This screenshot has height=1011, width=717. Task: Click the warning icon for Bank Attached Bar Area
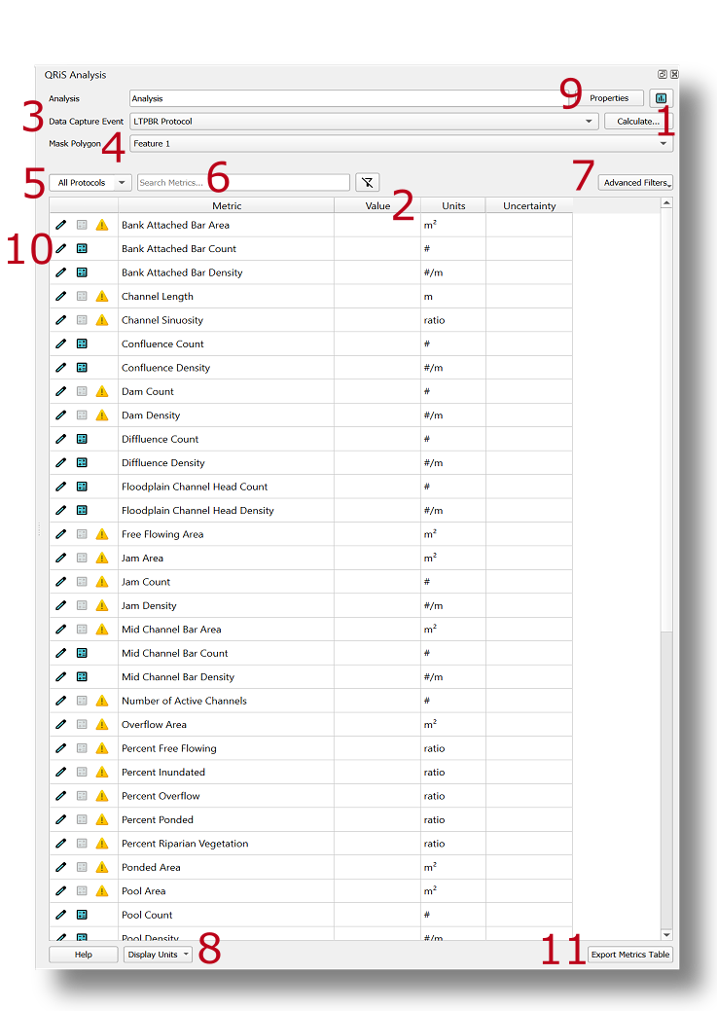[x=102, y=225]
